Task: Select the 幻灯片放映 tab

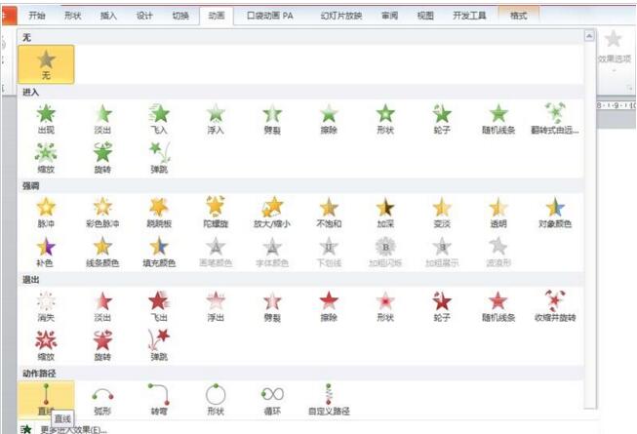Action: point(341,16)
